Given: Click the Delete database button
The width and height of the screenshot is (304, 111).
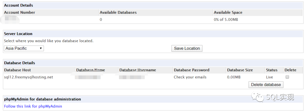Looking at the screenshot, I should tap(266, 85).
